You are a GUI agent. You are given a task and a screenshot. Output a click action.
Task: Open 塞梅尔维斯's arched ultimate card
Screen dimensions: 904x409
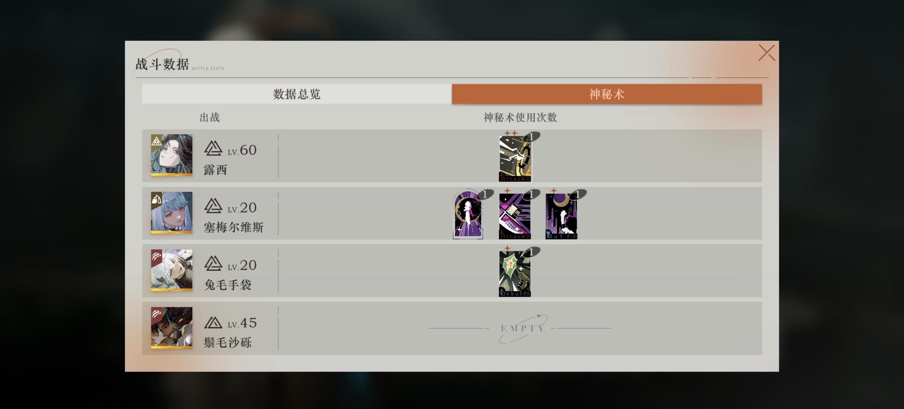pyautogui.click(x=468, y=215)
